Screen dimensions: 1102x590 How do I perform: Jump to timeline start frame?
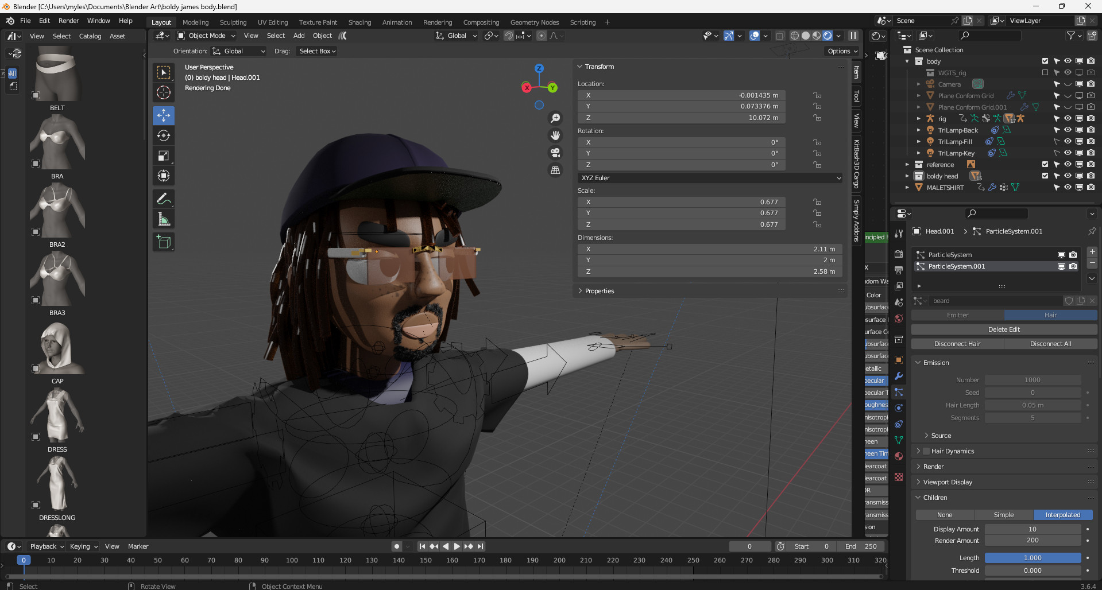[422, 546]
